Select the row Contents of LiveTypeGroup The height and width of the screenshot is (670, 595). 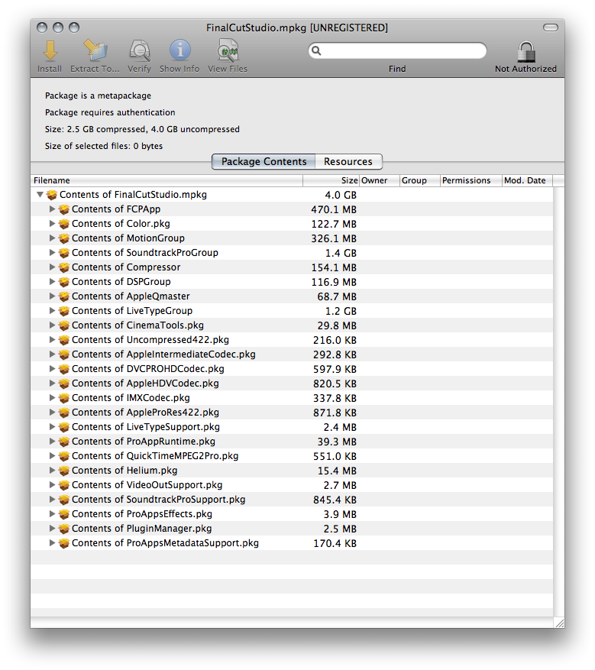(292, 311)
